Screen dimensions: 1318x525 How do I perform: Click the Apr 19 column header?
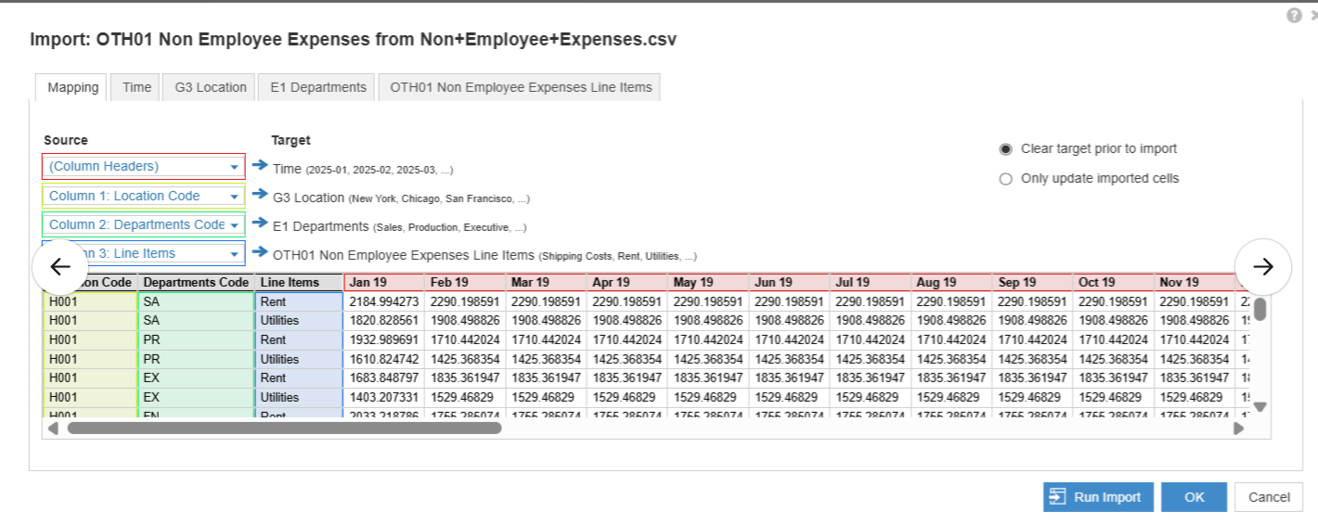pos(627,283)
